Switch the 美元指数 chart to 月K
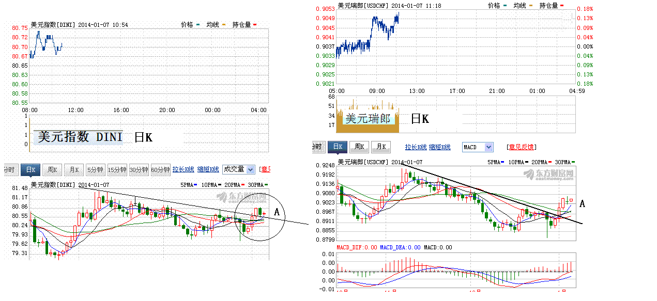Screen dimensions: 657x301 [74, 169]
